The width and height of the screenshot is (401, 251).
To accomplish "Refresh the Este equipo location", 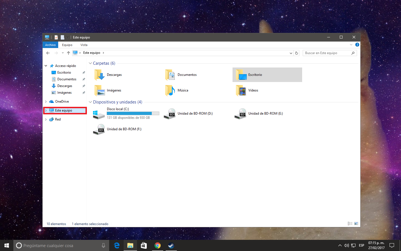I will pyautogui.click(x=297, y=53).
